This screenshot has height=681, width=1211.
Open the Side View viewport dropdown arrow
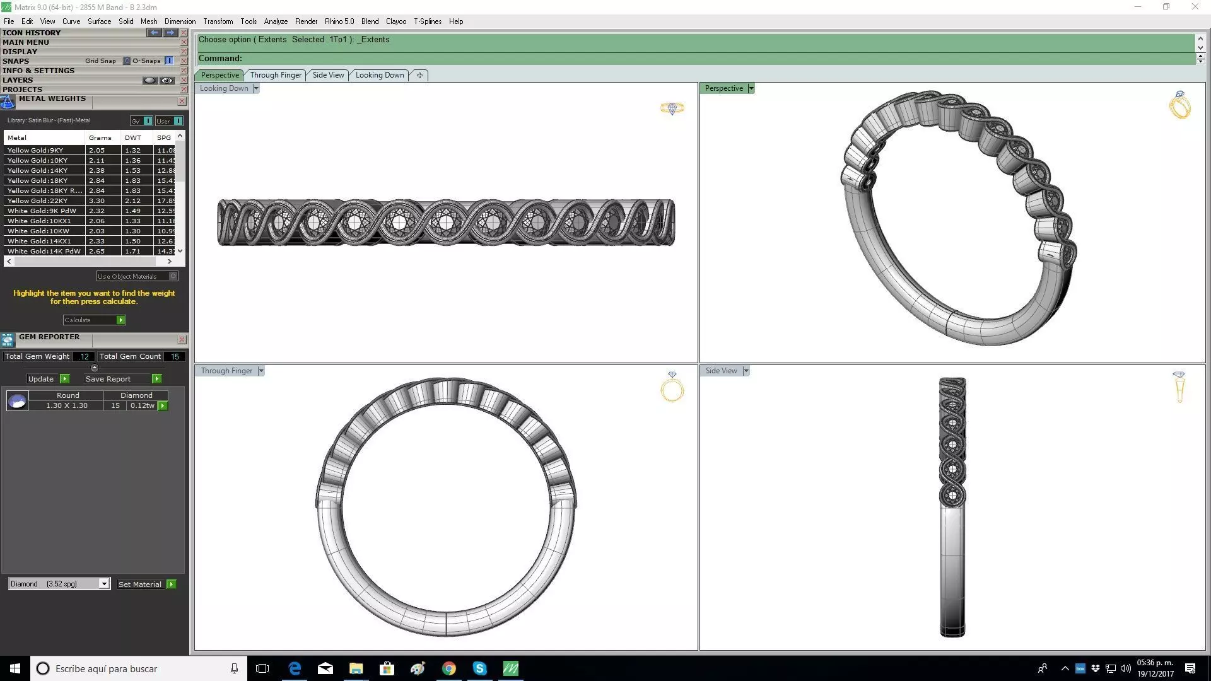746,371
